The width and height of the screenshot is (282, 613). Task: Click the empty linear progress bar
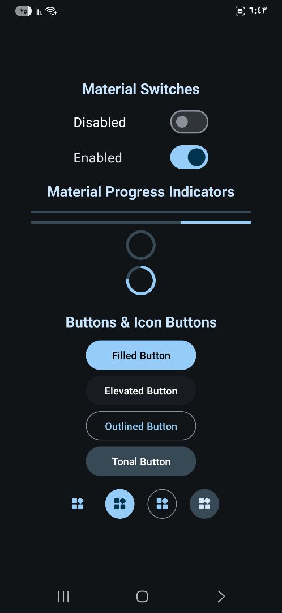point(141,212)
